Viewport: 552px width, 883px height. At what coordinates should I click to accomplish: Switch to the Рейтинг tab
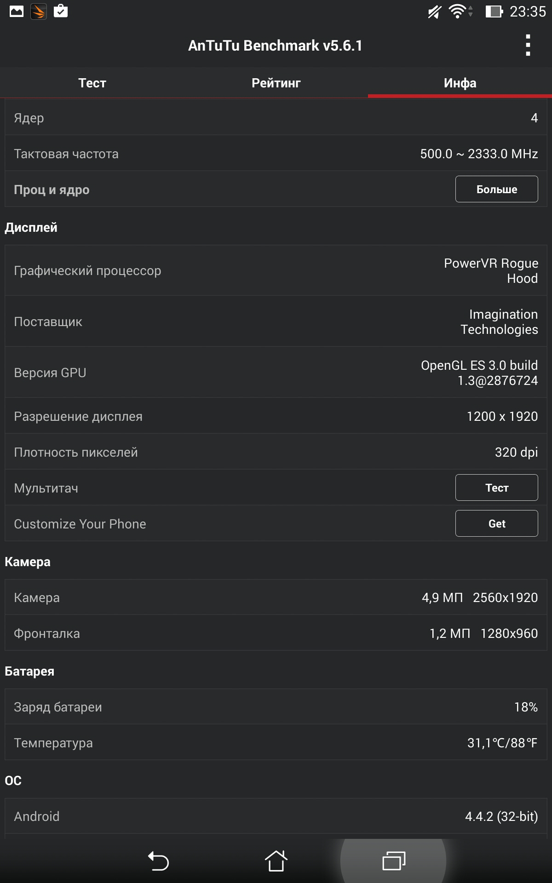tap(276, 83)
